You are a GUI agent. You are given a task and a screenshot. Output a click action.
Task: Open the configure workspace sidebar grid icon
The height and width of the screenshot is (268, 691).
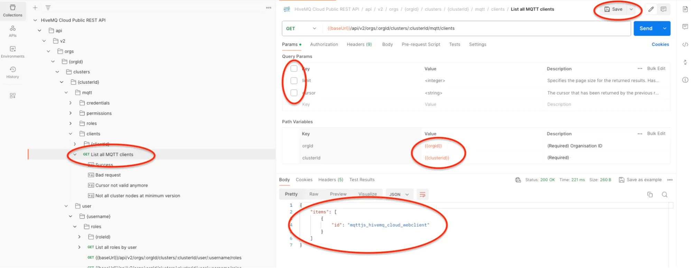click(x=13, y=95)
